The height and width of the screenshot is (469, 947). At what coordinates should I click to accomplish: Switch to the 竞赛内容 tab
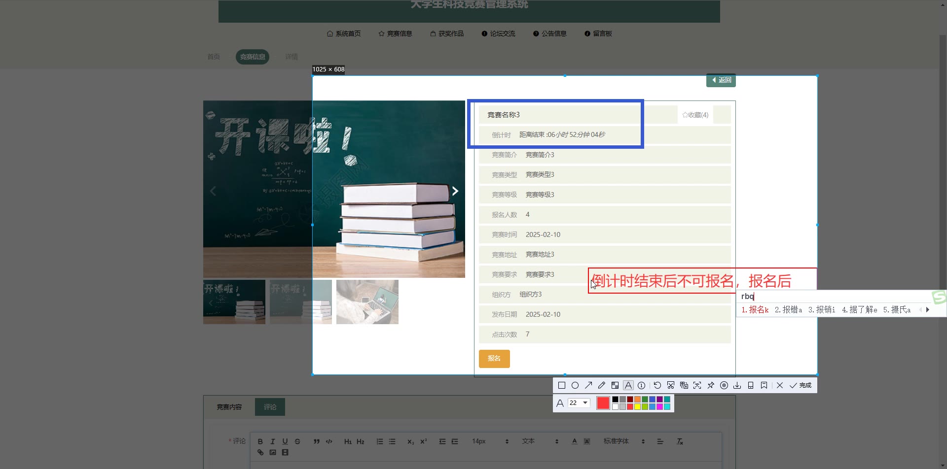coord(229,407)
